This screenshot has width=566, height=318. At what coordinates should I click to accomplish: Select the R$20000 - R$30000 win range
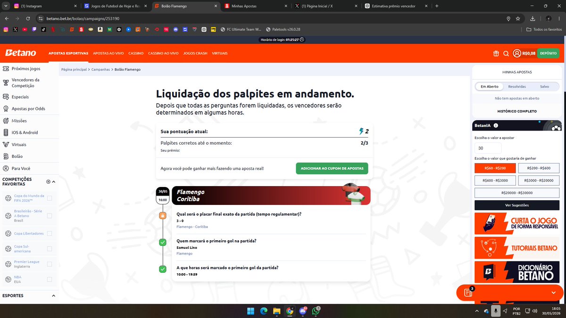point(517,193)
